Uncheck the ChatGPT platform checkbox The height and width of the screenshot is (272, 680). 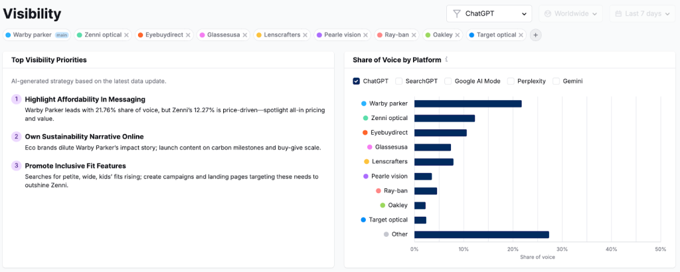pos(357,81)
